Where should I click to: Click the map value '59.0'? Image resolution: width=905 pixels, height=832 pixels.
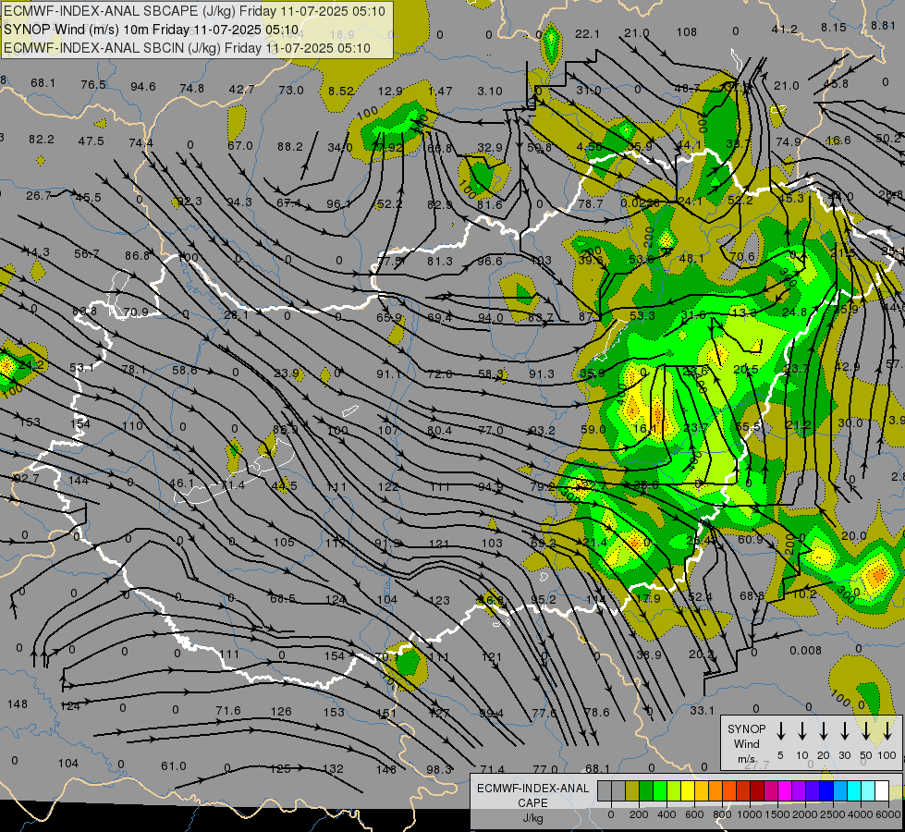(x=593, y=430)
